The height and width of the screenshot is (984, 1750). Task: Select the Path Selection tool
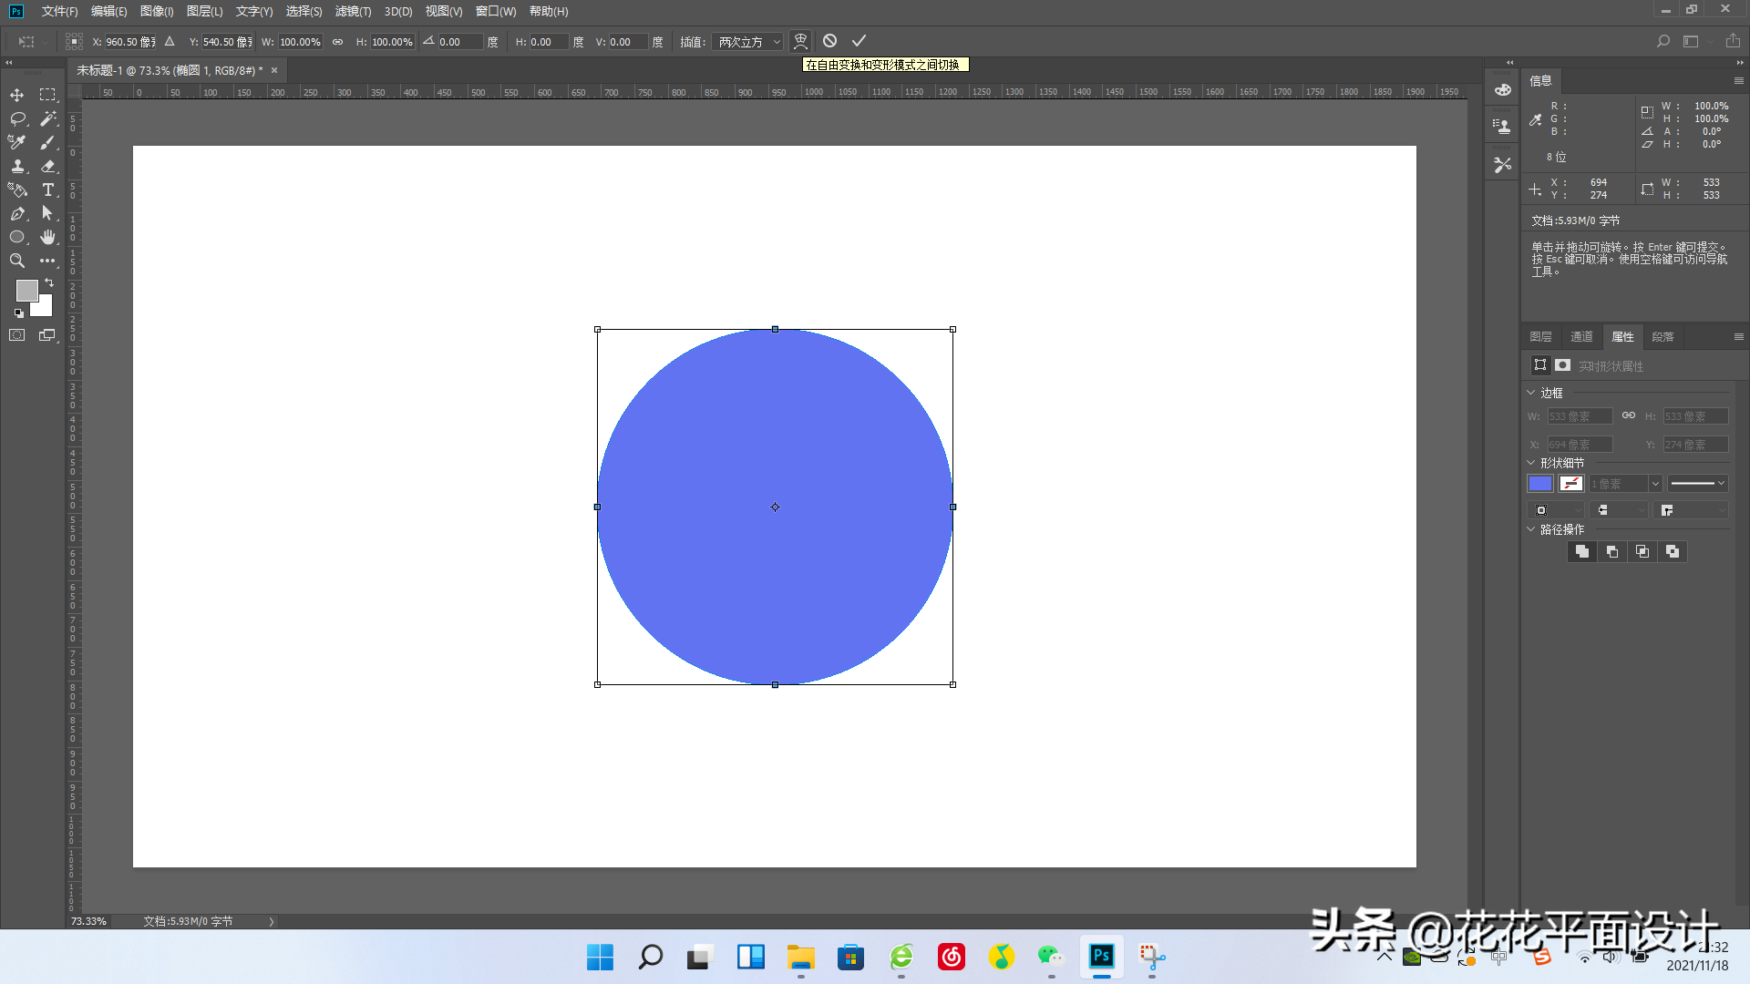(x=47, y=213)
